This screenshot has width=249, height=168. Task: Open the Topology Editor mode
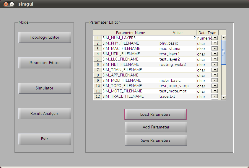[x=45, y=37]
